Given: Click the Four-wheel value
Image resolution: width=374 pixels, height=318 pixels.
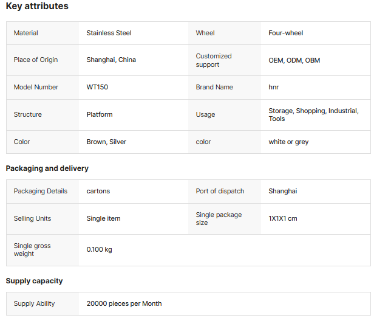Looking at the screenshot, I should (x=286, y=33).
